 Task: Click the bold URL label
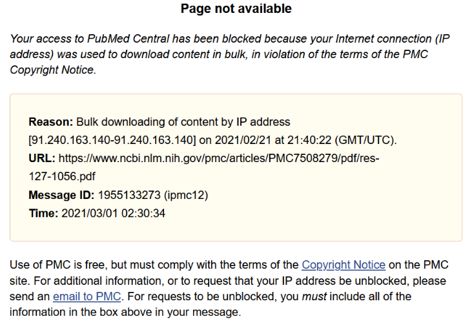pos(42,158)
